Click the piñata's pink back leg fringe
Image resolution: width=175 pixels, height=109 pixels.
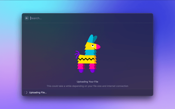pos(81,66)
